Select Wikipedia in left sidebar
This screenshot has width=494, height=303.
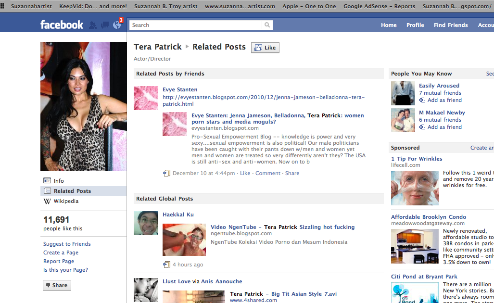click(66, 201)
